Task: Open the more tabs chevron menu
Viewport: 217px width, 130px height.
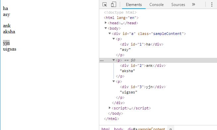Action: pyautogui.click(x=193, y=4)
